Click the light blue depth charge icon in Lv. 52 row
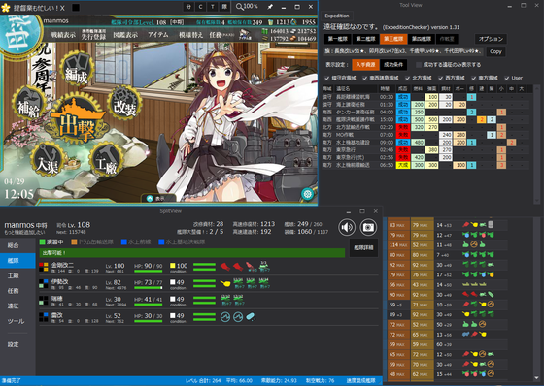544x386 pixels. pyautogui.click(x=251, y=317)
